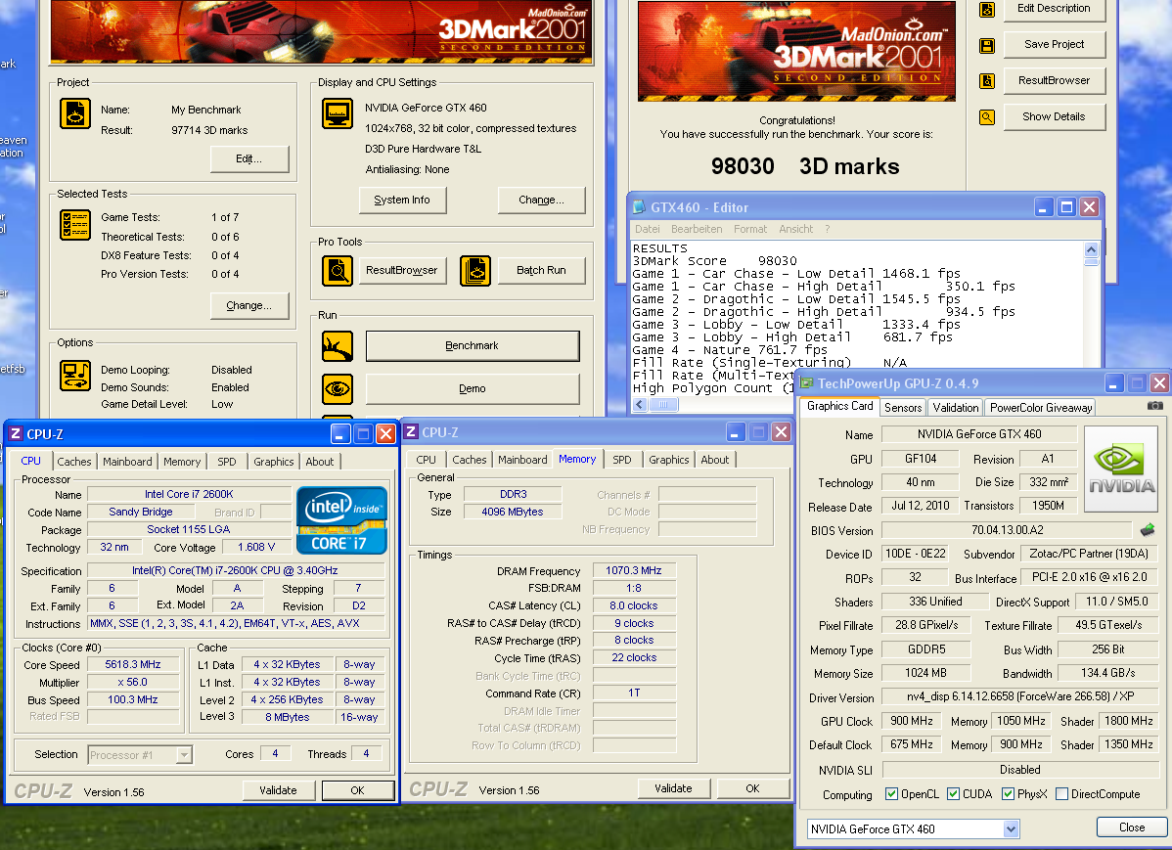Switch to Sensors tab in GPU-Z
The image size is (1172, 850).
tap(903, 408)
